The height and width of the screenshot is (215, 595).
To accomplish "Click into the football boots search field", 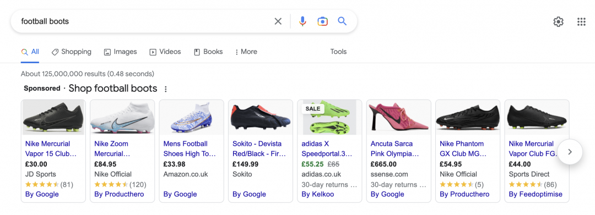I will tap(144, 21).
